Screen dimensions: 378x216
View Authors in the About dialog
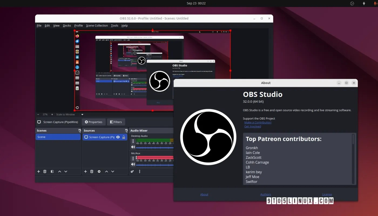click(265, 194)
